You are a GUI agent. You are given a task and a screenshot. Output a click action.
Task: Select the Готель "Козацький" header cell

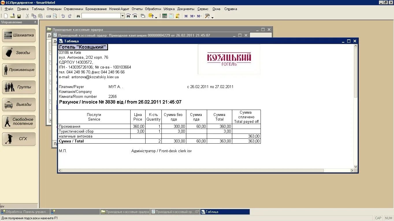83,47
